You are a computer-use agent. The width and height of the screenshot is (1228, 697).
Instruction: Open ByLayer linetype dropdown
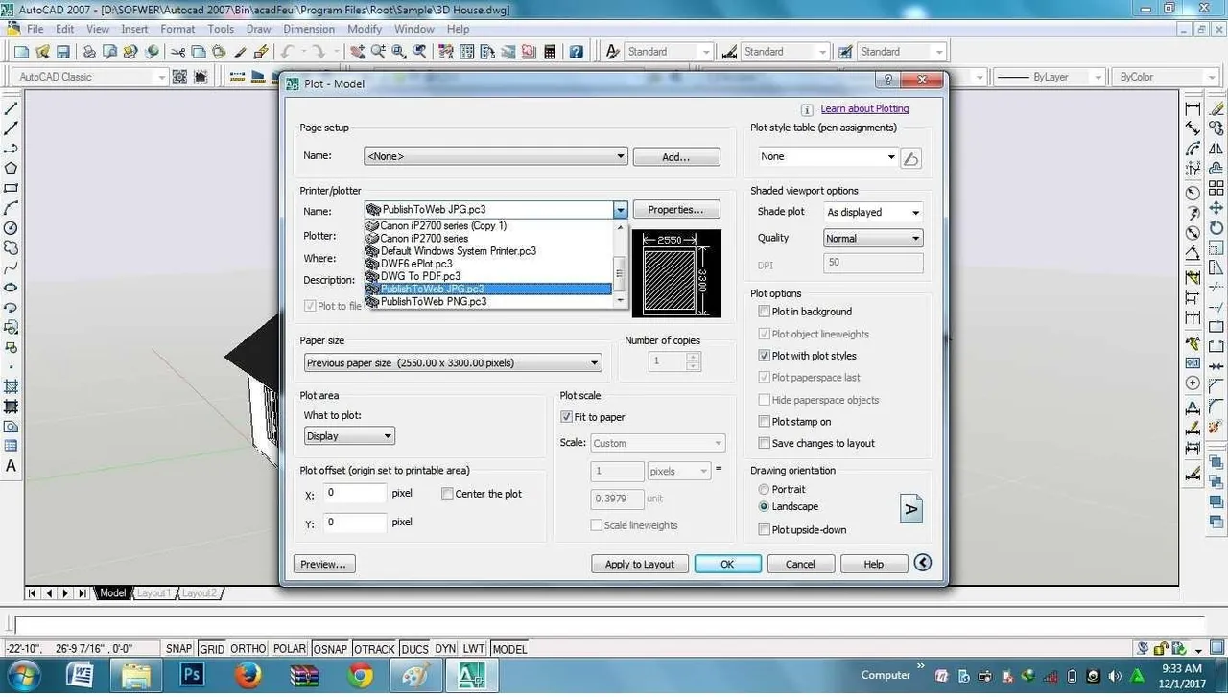(x=1047, y=77)
